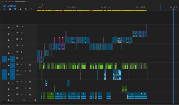Select the V.H.S.2.2013 @terrordrivebr sequence tab
This screenshot has width=179, height=105.
(x=15, y=2)
